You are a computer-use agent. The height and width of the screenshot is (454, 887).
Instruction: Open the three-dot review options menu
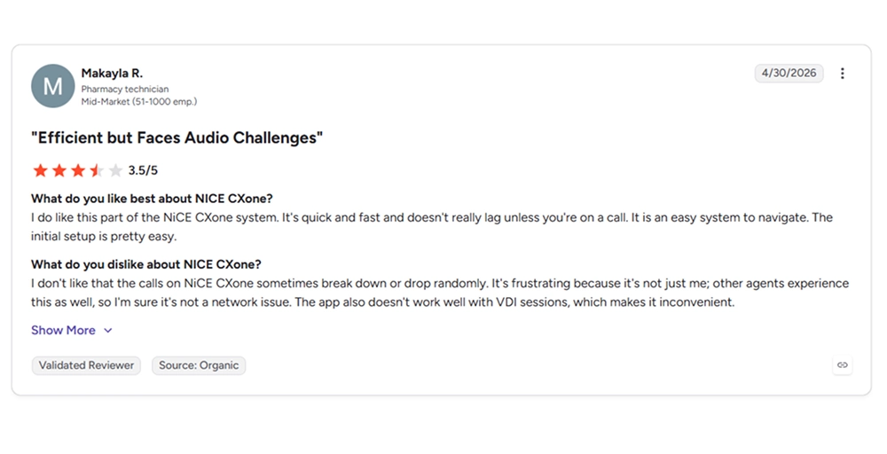pyautogui.click(x=843, y=74)
